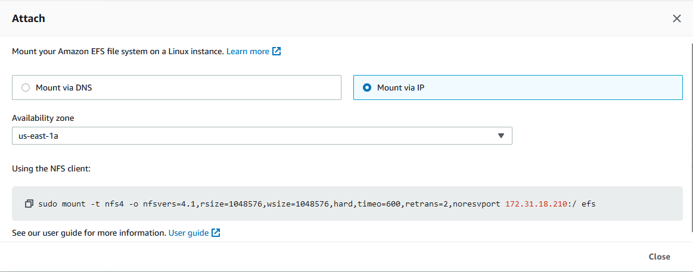
Task: Click the "Mount via DNS" label text
Action: pos(64,87)
